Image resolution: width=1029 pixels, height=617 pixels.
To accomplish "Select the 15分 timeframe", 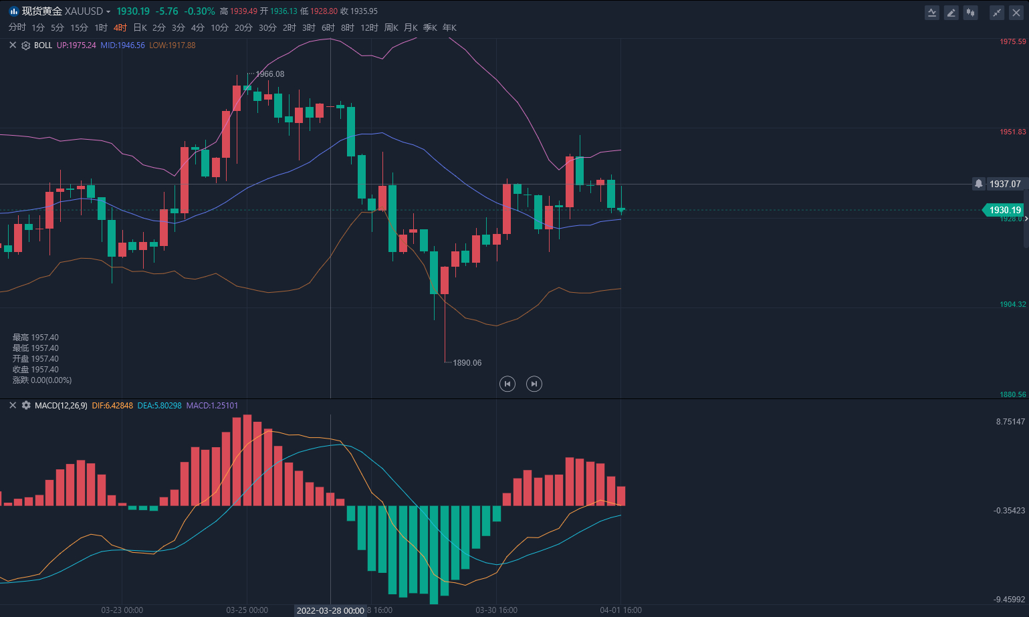I will 79,27.
